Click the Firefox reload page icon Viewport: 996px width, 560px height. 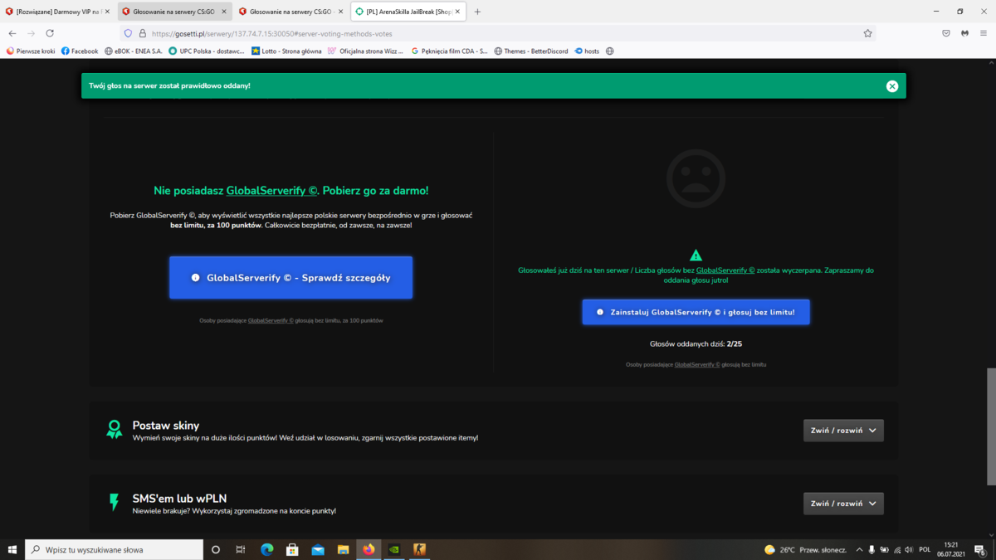click(x=50, y=33)
